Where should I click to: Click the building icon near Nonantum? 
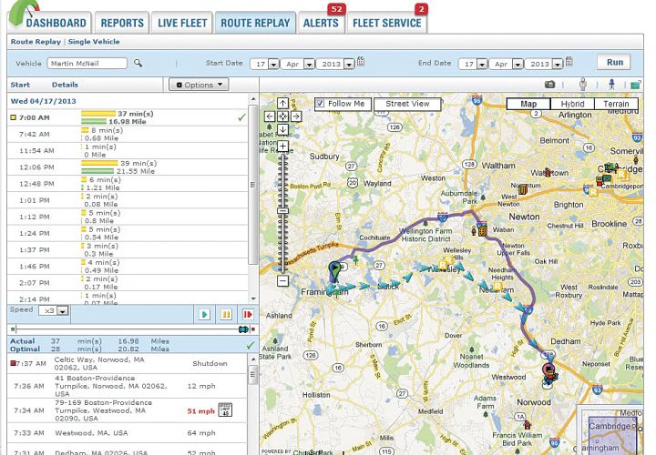coord(523,189)
